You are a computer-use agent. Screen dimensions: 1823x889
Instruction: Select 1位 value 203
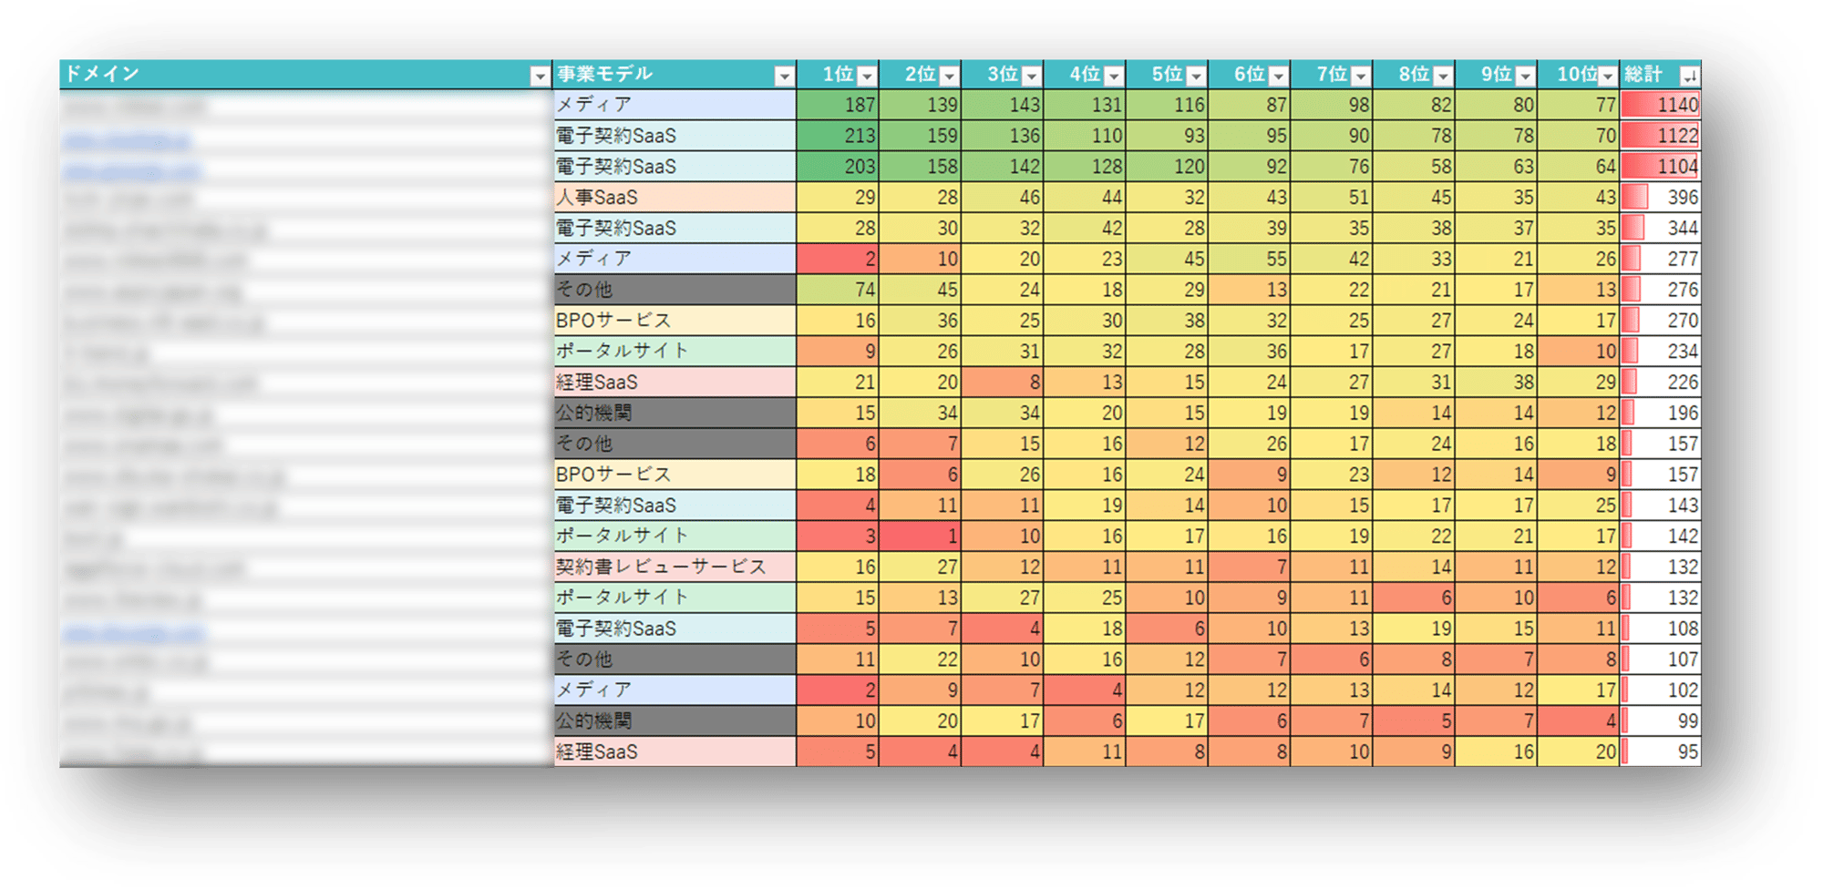[838, 167]
